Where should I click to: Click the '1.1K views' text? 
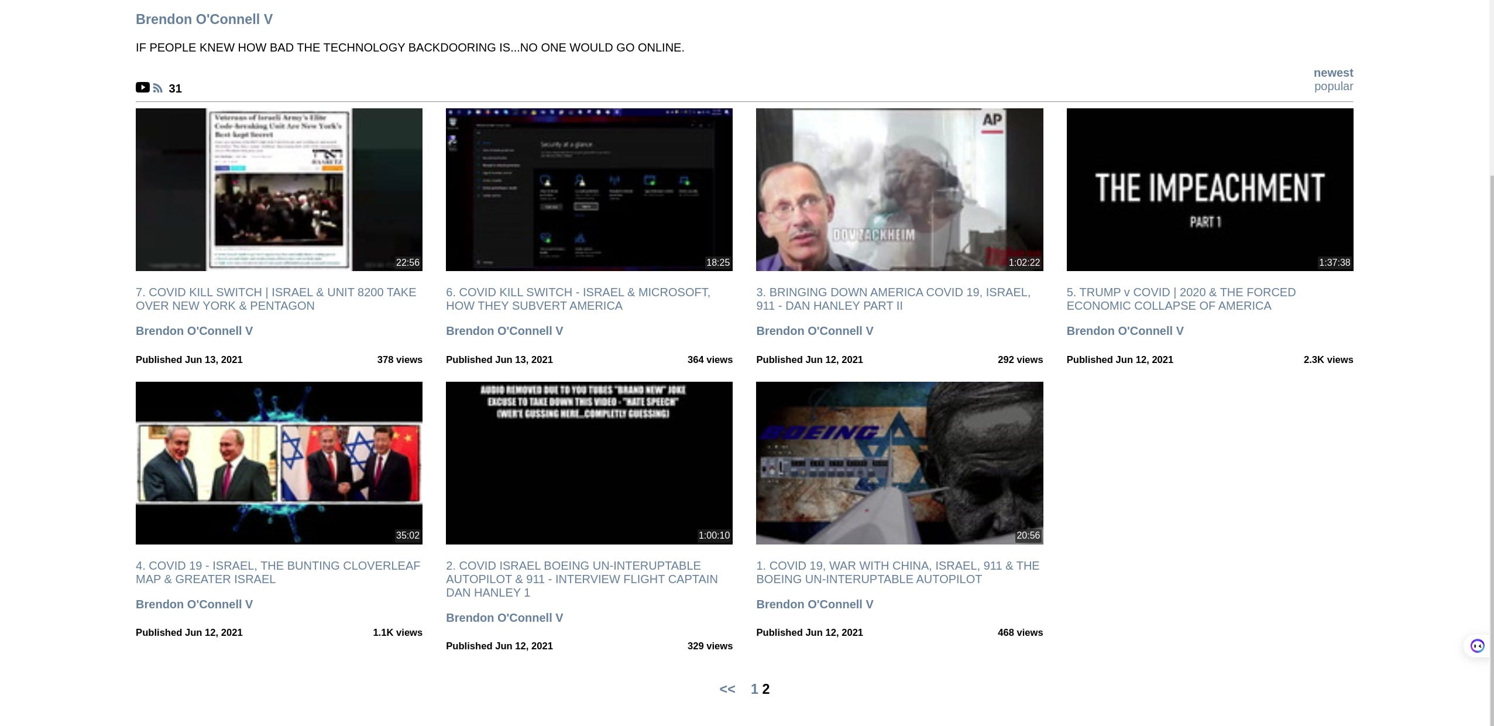point(397,632)
